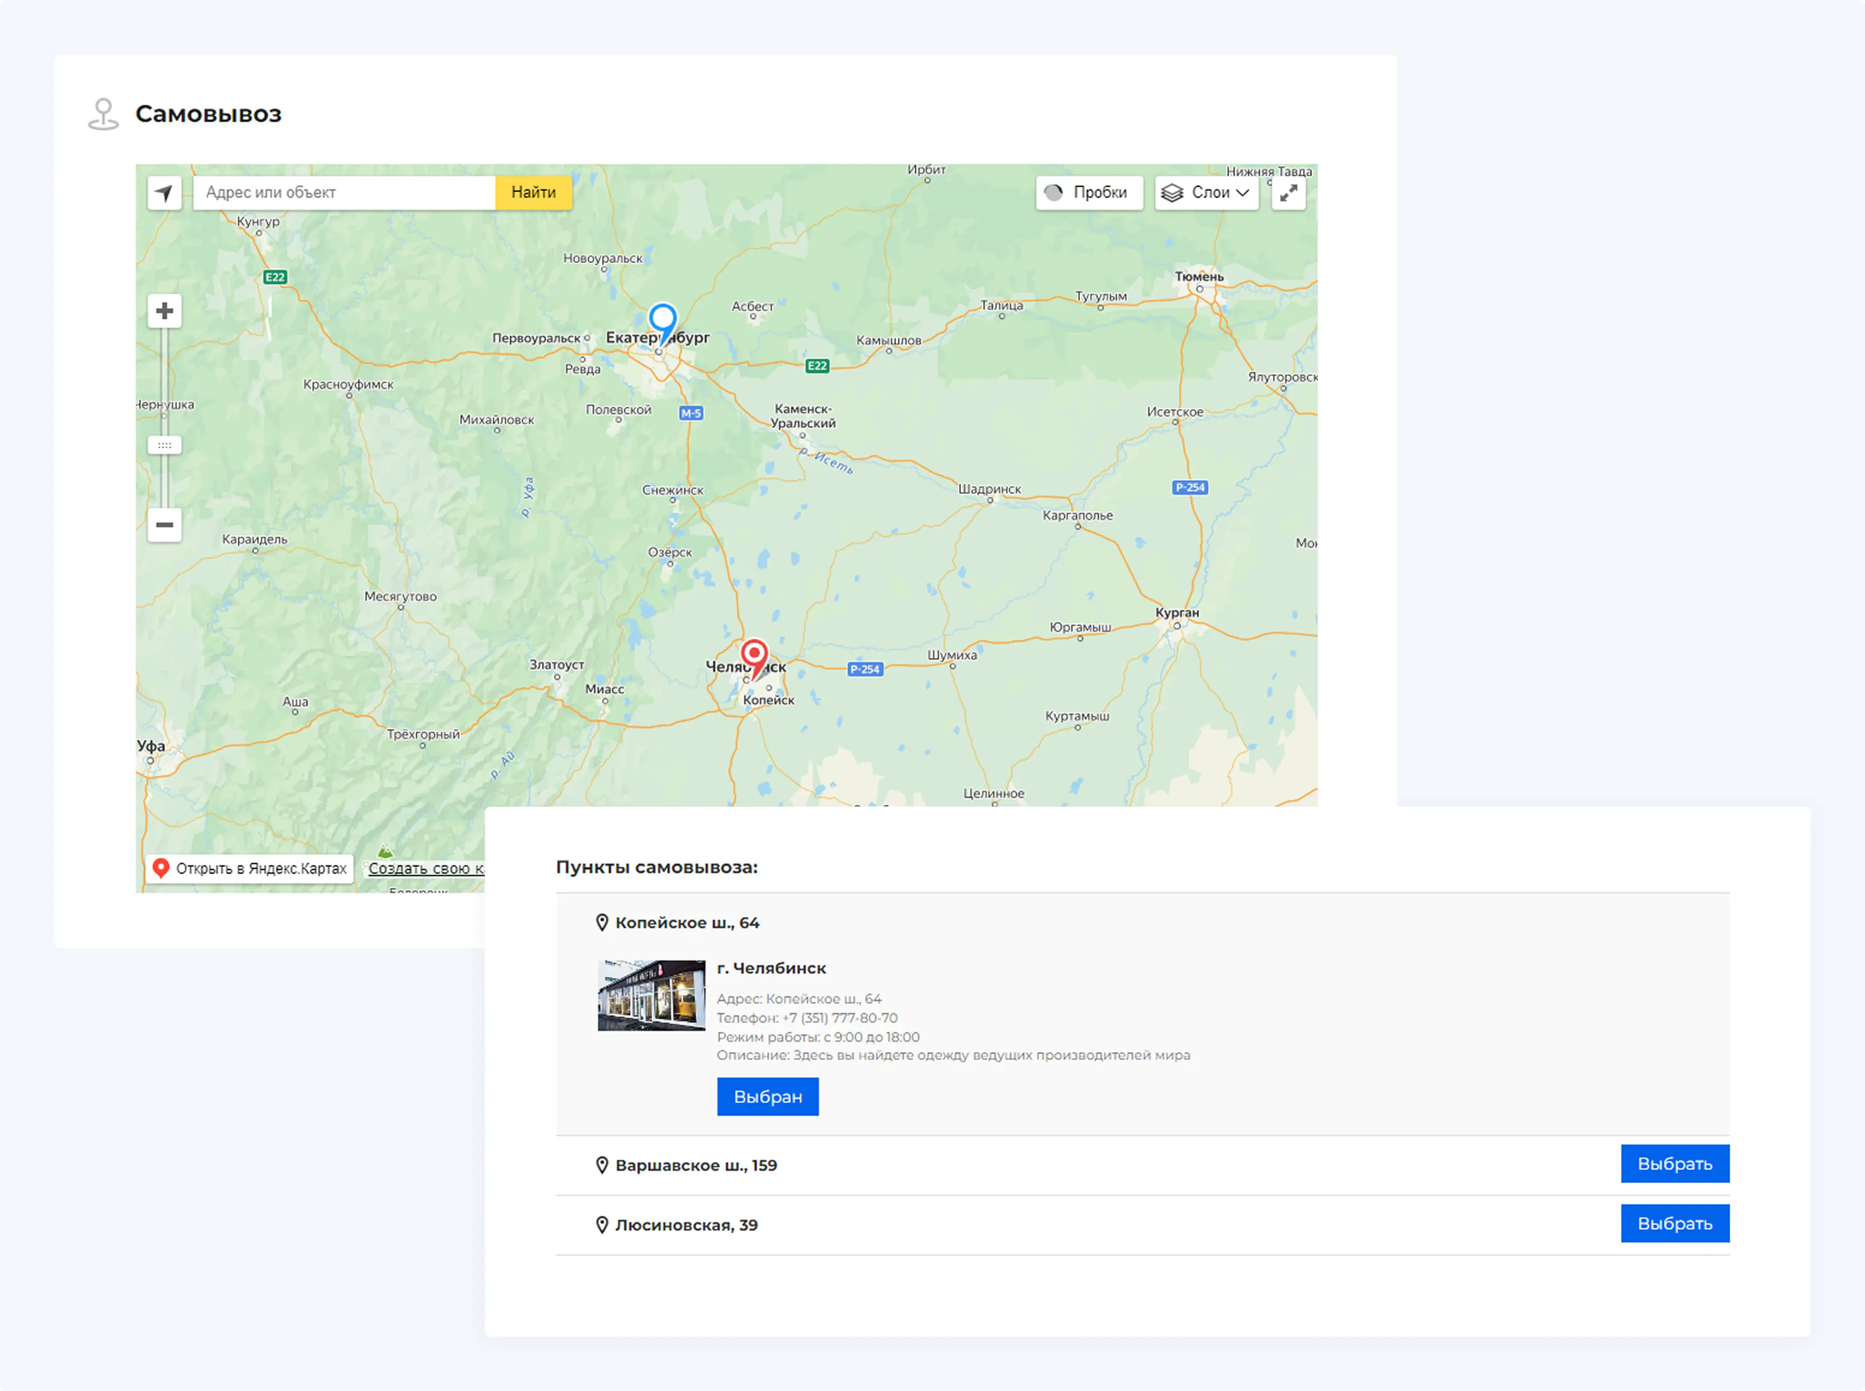Click the map zoom slider handle
This screenshot has width=1865, height=1391.
pos(164,444)
